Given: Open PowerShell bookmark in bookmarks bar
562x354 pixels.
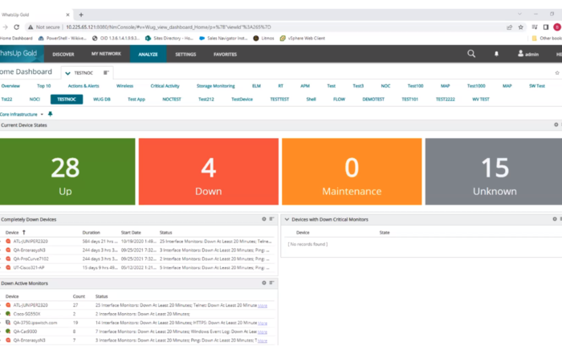Looking at the screenshot, I should (62, 38).
